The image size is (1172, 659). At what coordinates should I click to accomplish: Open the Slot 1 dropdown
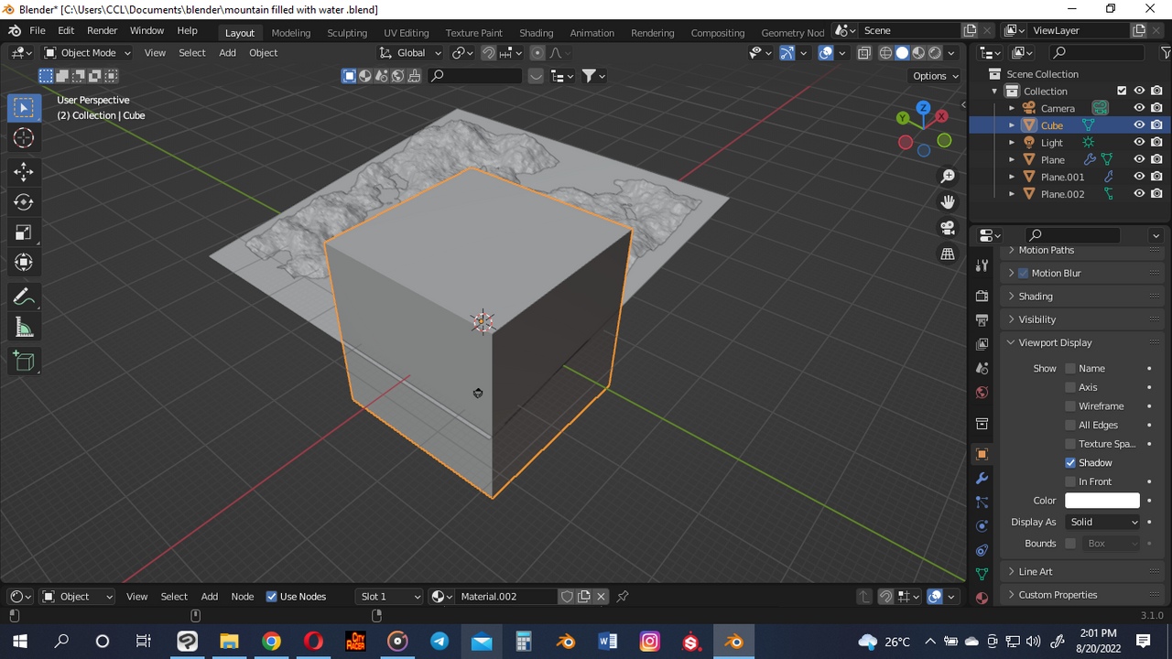[389, 597]
